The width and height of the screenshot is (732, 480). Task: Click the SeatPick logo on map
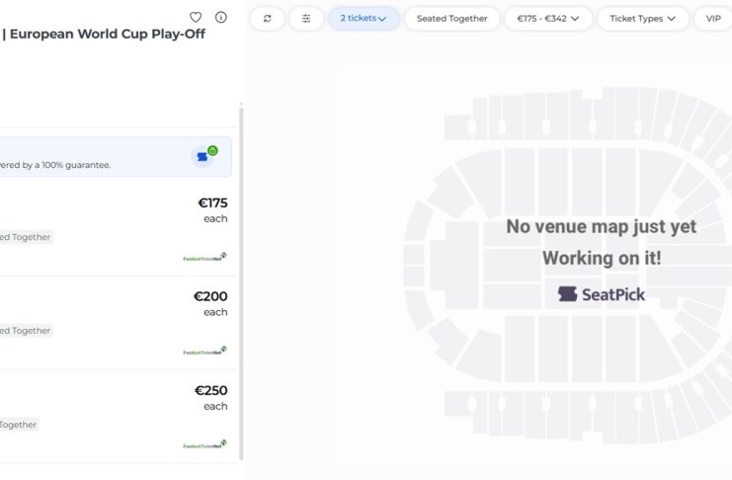click(602, 293)
